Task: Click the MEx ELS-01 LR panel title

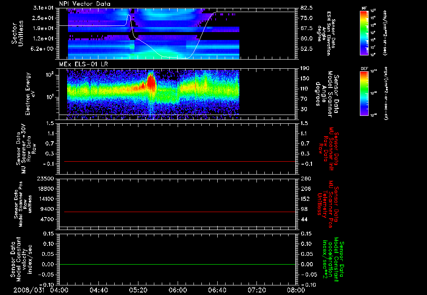Action: click(x=83, y=64)
